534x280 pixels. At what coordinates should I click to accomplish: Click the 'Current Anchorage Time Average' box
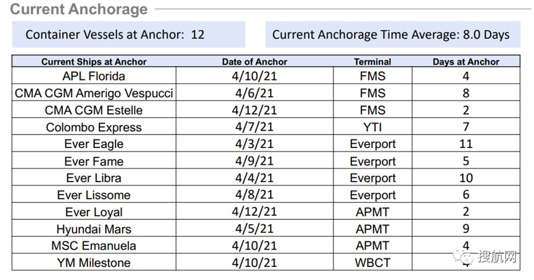(x=393, y=34)
